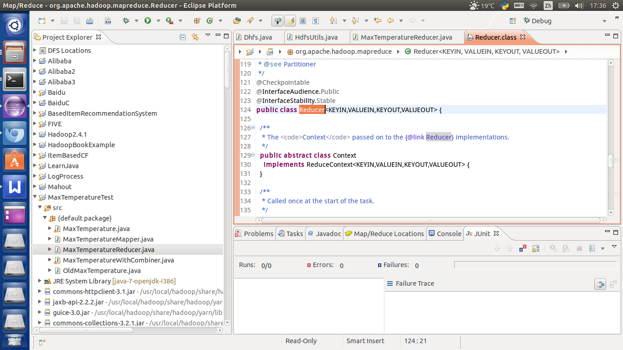Open the New wizard dropdown arrow

coord(52,21)
